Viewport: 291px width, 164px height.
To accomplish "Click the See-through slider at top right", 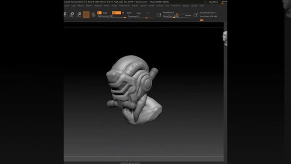I will 224,2.
